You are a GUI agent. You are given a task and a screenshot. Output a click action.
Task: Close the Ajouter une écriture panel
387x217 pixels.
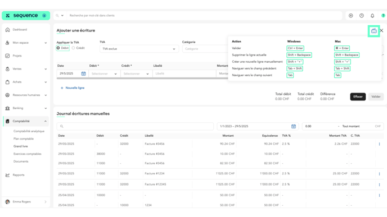point(381,30)
